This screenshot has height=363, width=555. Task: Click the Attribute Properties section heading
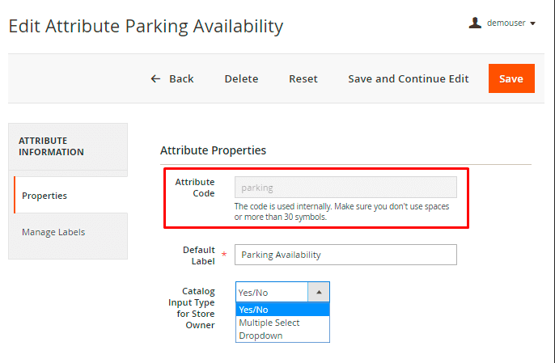[213, 150]
